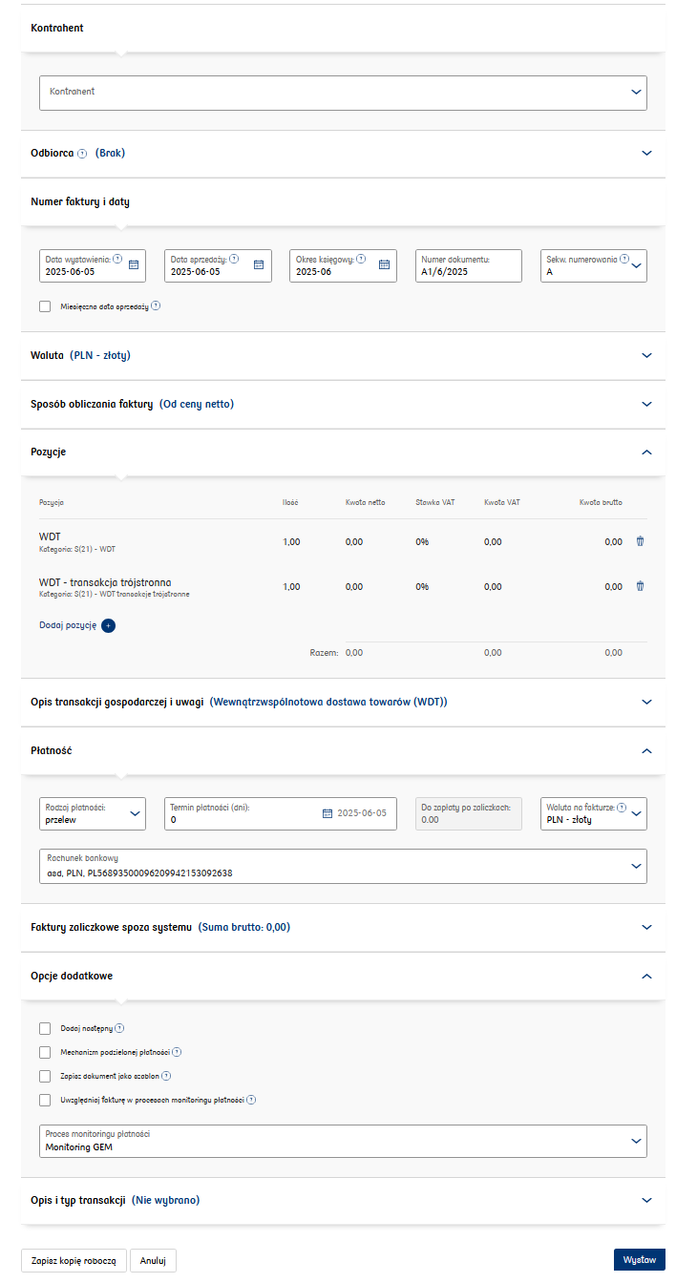Click the Wystaw button
The height and width of the screenshot is (1283, 676).
coord(639,1260)
